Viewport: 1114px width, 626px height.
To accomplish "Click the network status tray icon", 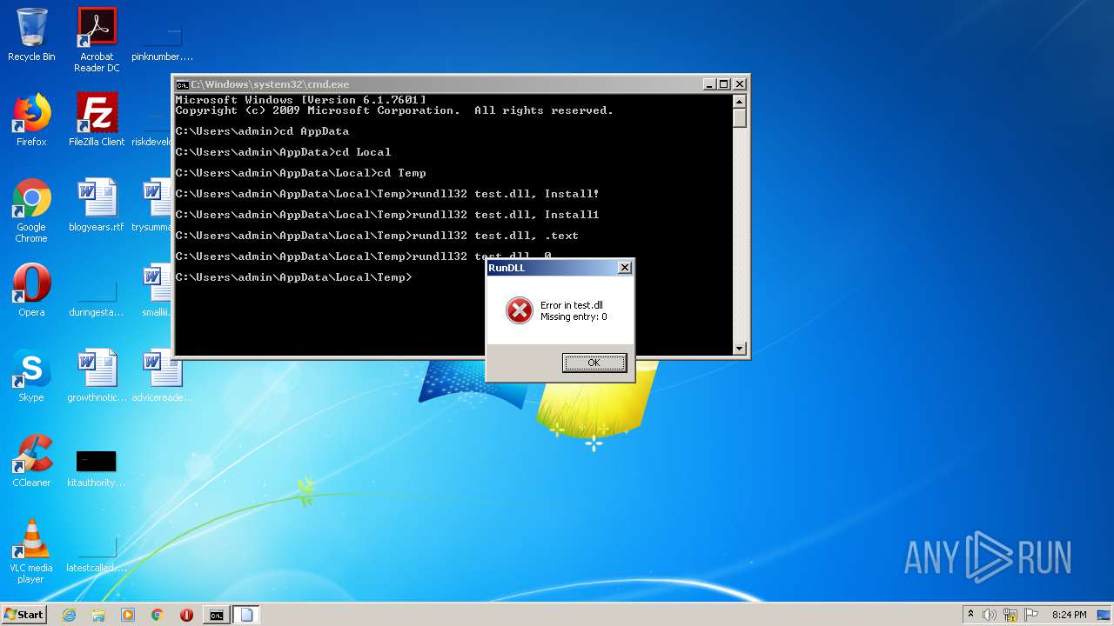I will [1010, 615].
